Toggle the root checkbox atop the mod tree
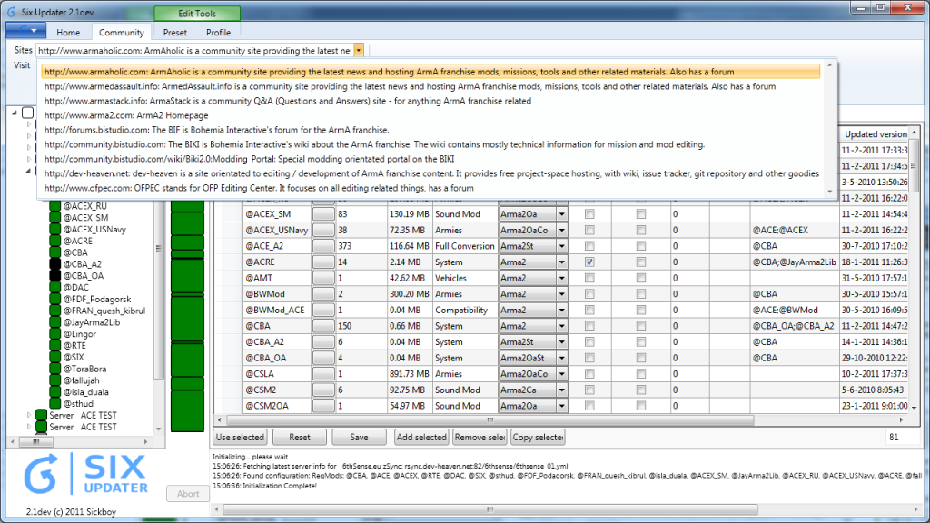The width and height of the screenshot is (930, 523). [x=28, y=113]
